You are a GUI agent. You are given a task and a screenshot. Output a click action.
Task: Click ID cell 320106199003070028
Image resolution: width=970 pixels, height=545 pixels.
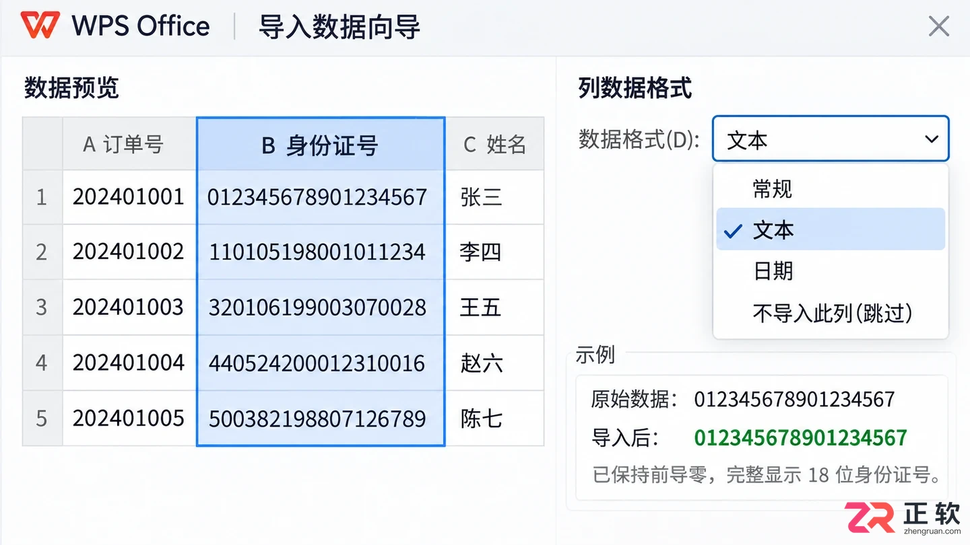click(321, 307)
